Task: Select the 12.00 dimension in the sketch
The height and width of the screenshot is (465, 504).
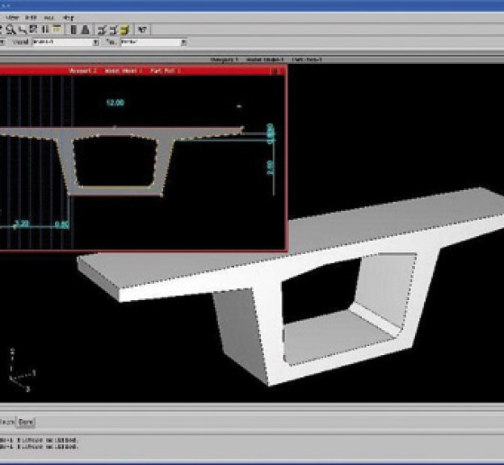Action: [115, 103]
